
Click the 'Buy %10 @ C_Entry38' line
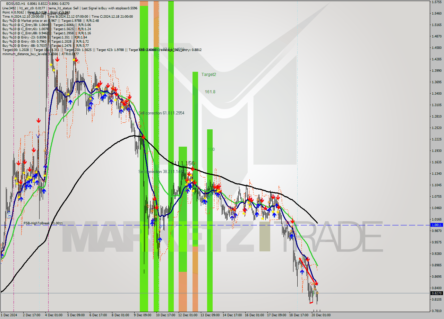pyautogui.click(x=46, y=25)
